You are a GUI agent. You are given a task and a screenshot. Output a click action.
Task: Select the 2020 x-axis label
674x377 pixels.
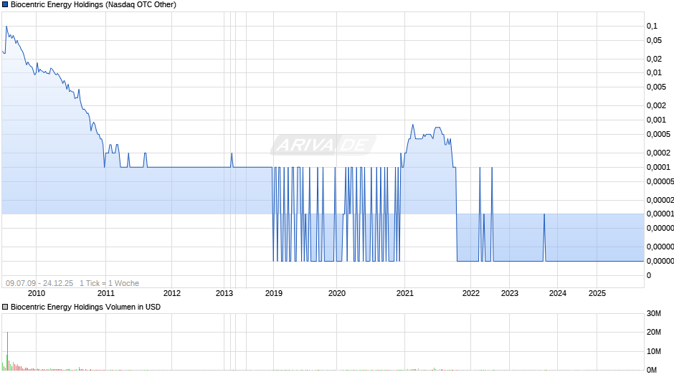click(336, 293)
